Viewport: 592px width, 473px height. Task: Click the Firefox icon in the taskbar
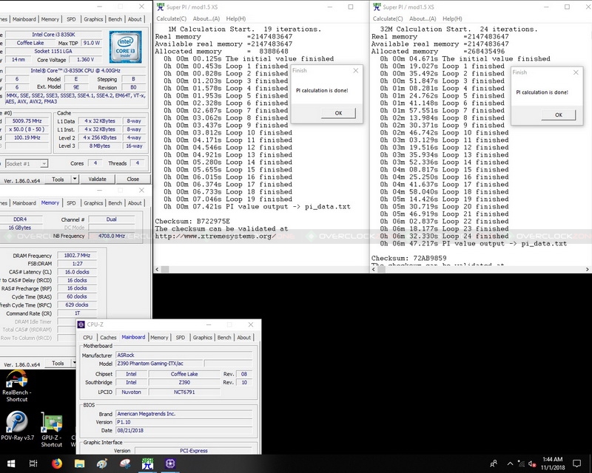click(57, 463)
